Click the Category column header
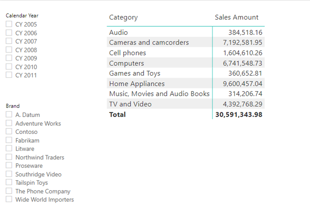This screenshot has height=209, width=310. tap(123, 17)
